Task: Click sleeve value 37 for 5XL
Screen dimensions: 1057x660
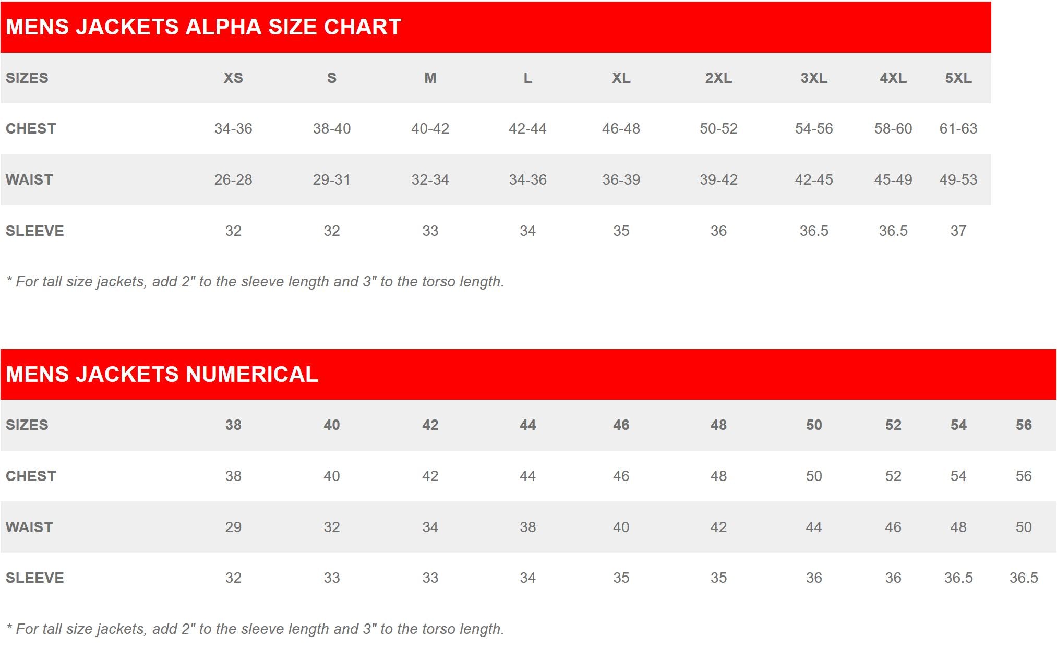Action: pos(958,231)
